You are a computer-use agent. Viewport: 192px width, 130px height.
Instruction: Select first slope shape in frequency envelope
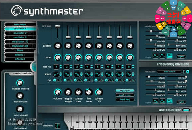pyautogui.click(x=155, y=101)
